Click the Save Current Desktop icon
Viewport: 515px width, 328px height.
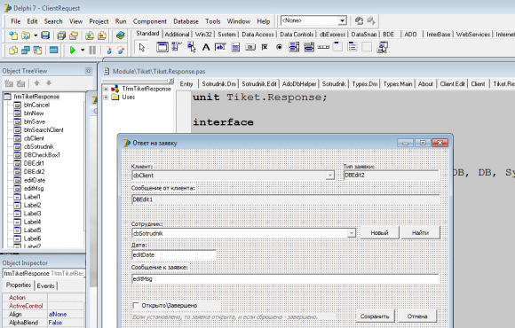point(359,21)
